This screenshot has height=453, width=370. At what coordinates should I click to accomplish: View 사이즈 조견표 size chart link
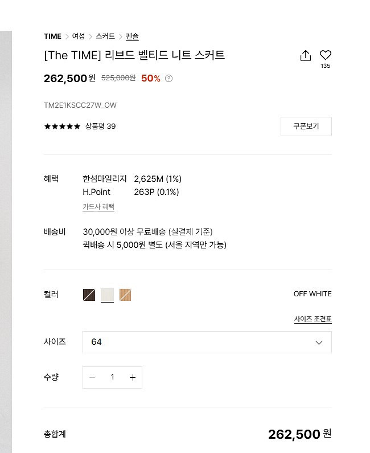313,319
